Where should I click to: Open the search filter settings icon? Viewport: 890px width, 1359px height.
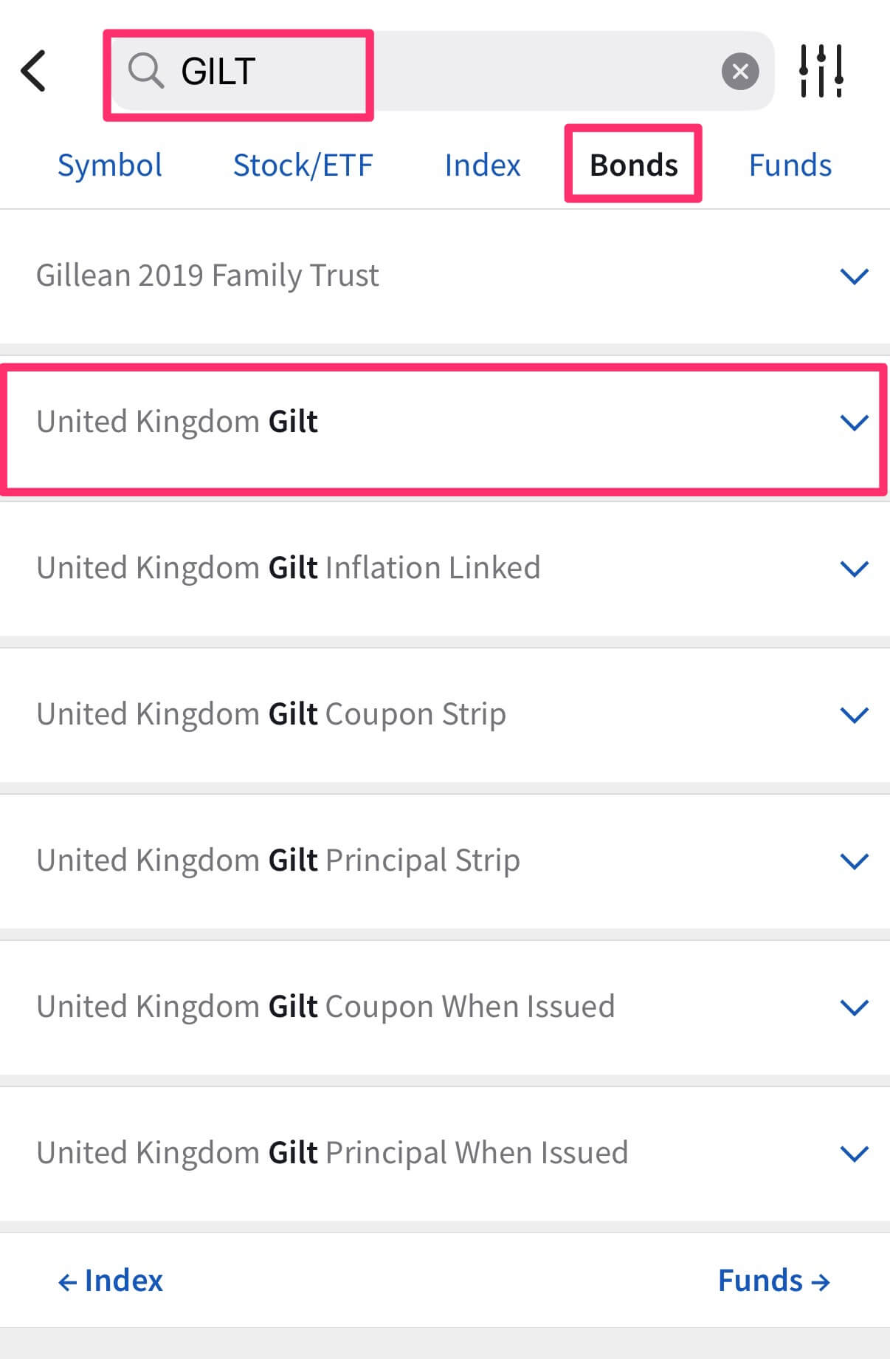click(821, 71)
